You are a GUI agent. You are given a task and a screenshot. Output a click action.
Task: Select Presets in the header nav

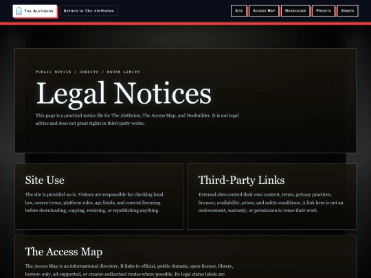[324, 11]
